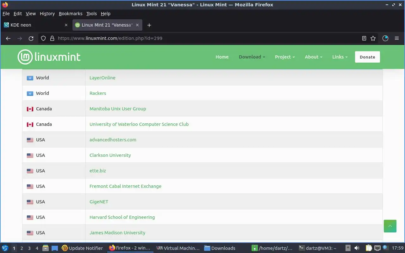This screenshot has width=405, height=253.
Task: Open Update Notifier from taskbar
Action: tap(82, 248)
